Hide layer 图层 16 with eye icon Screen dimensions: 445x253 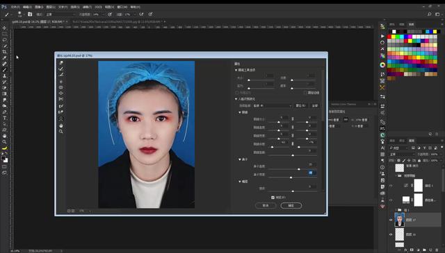tap(391, 234)
